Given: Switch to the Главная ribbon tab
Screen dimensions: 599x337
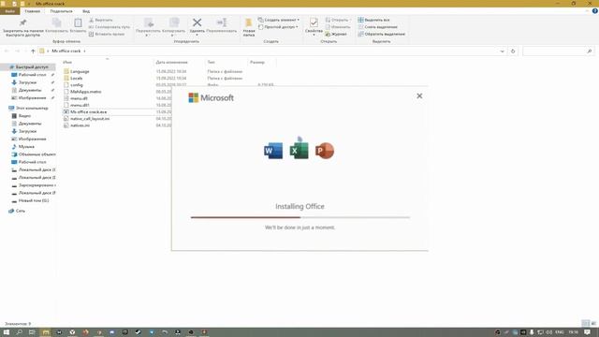Looking at the screenshot, I should pyautogui.click(x=33, y=11).
